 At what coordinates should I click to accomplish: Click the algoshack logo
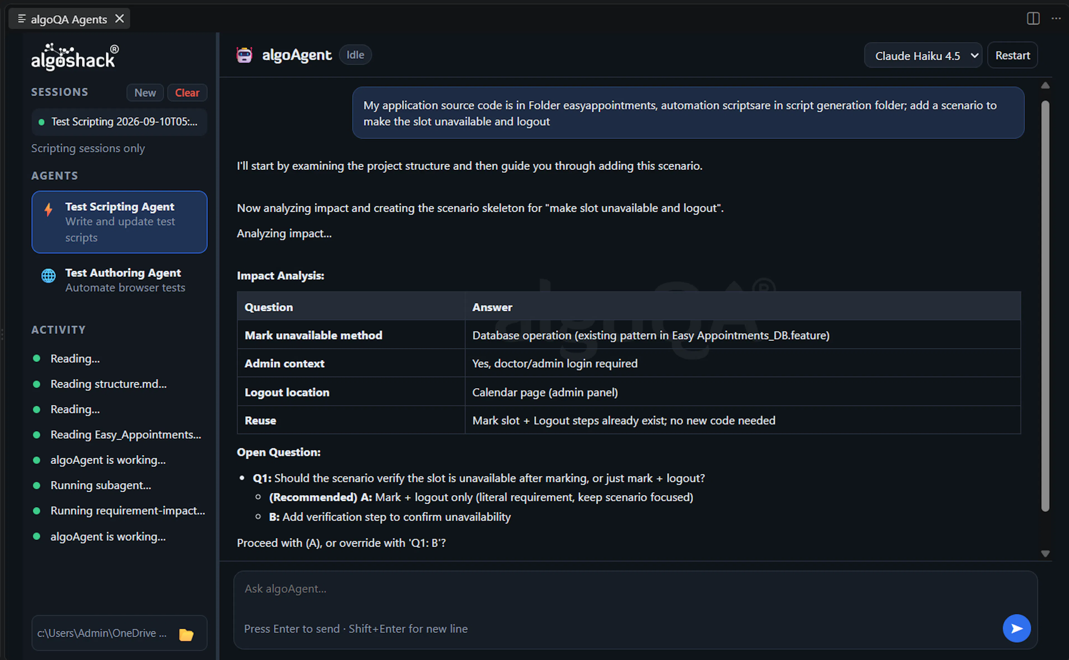(x=75, y=57)
